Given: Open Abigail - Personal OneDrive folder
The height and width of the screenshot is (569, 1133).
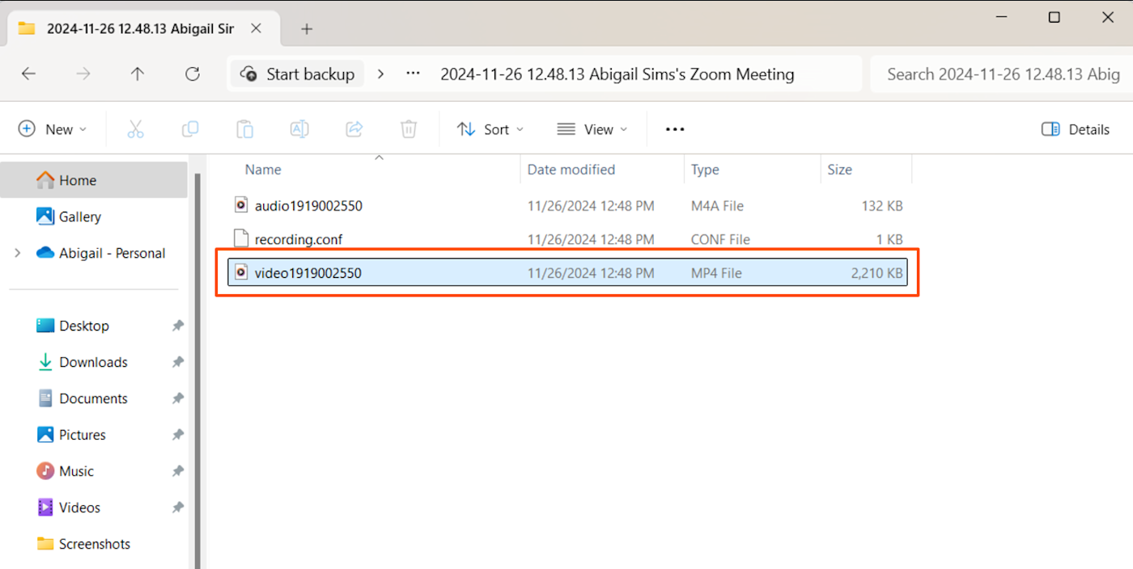Looking at the screenshot, I should [101, 253].
